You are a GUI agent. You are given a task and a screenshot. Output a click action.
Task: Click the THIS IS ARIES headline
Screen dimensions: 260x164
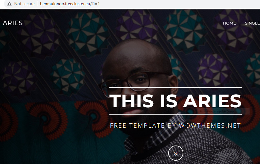click(x=175, y=101)
